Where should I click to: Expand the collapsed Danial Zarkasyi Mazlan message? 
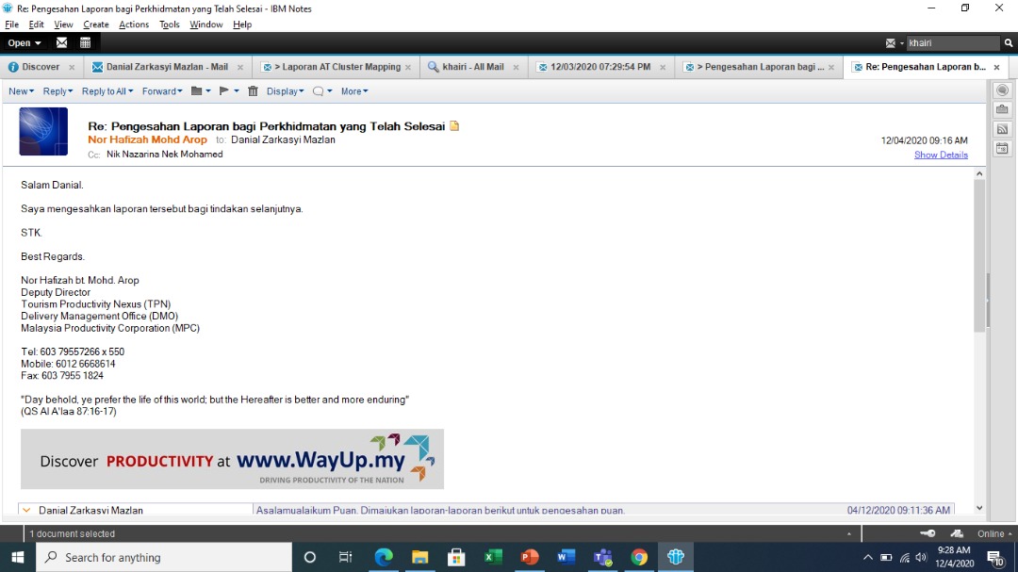(x=27, y=510)
